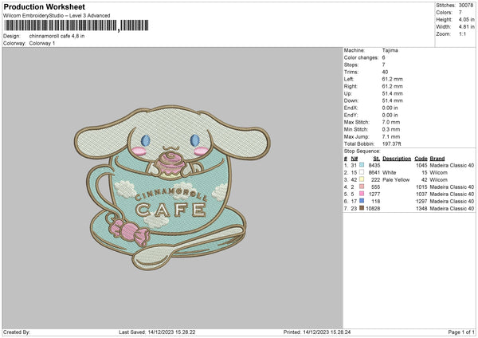Click the Max Stitch value '7.0 mm'
This screenshot has width=478, height=338.
tap(391, 122)
